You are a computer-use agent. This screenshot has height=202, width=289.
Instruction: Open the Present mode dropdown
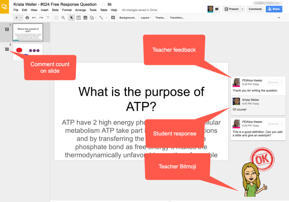pyautogui.click(x=242, y=9)
